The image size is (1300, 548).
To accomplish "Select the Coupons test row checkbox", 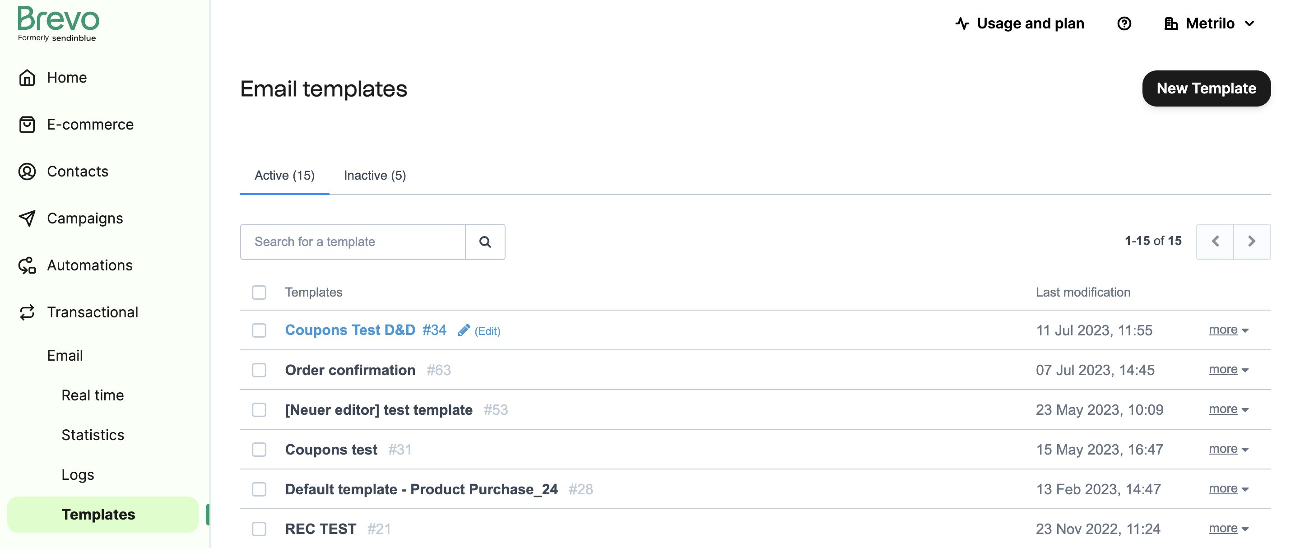I will tap(259, 449).
